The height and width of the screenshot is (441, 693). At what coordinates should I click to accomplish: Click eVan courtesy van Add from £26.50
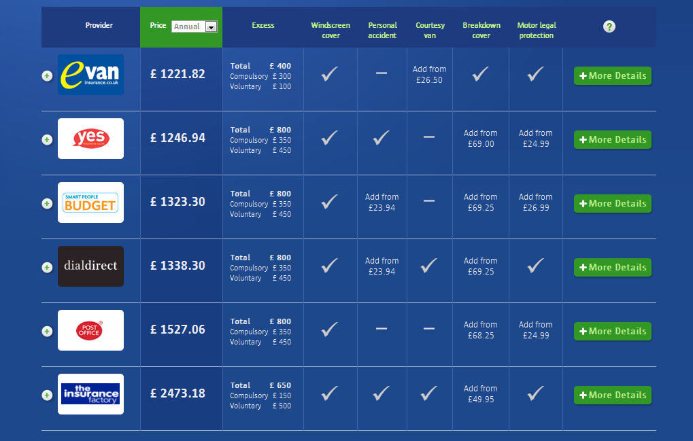(429, 75)
